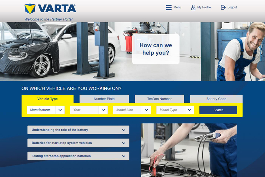Viewport: 265px width, 177px height.
Task: Click the Logout arrow icon
Action: [x=223, y=7]
